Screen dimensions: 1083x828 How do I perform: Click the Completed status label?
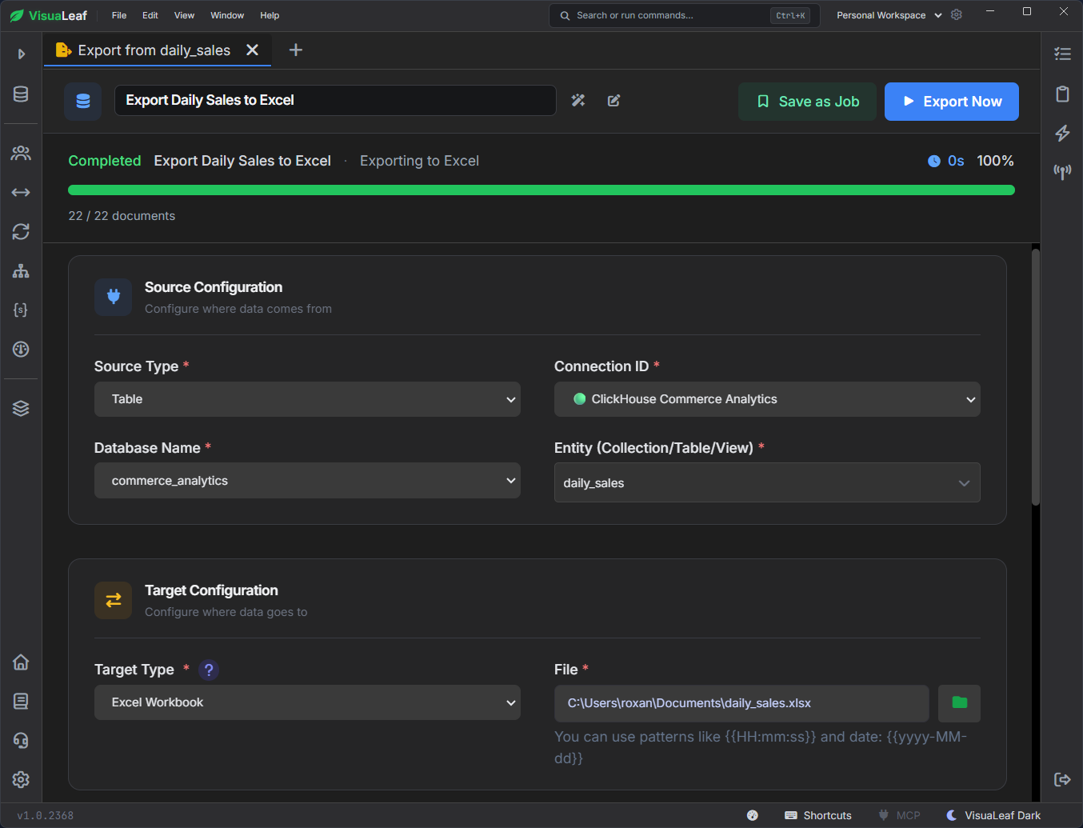(x=105, y=161)
